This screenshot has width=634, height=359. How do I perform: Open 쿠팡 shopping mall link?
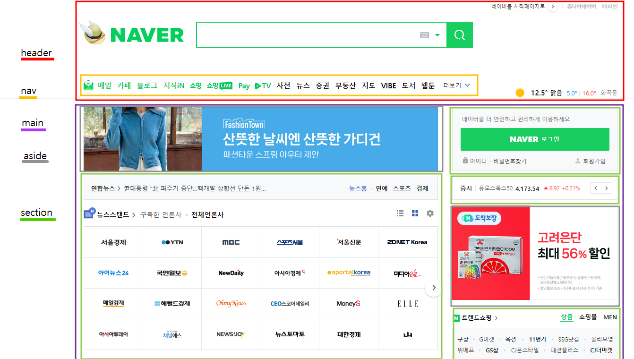pos(463,339)
